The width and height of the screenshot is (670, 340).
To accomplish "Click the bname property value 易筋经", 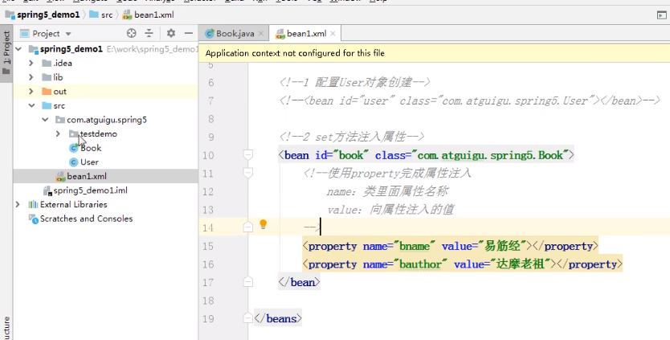I will click(x=503, y=246).
